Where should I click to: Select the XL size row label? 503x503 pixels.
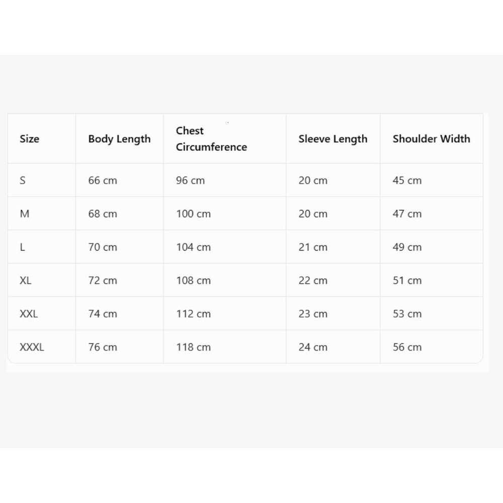pos(25,280)
